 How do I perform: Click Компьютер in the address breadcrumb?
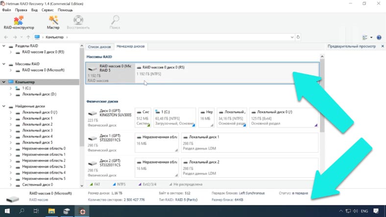point(54,37)
